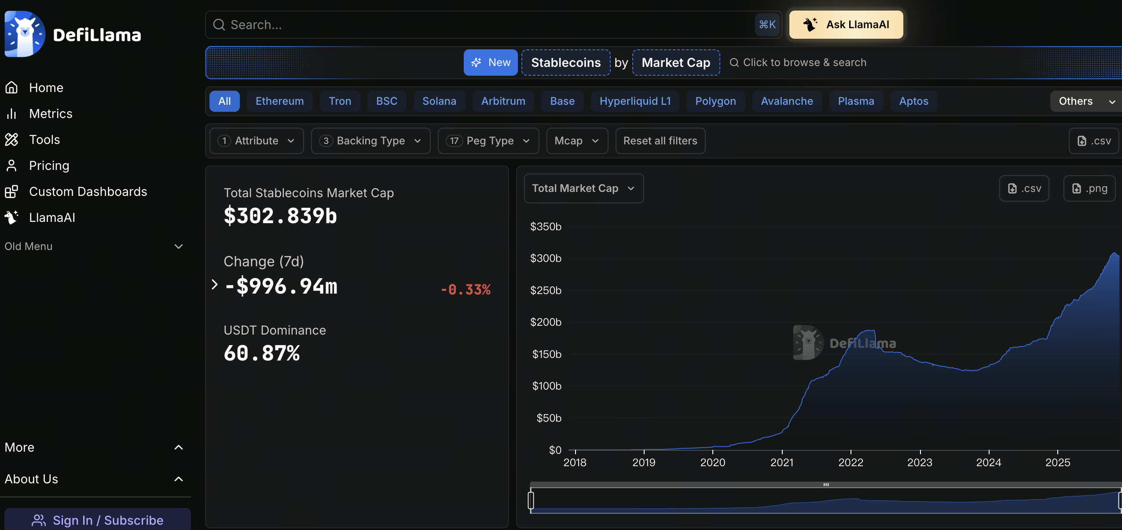1122x530 pixels.
Task: Open the Backing Type filter dropdown
Action: pos(370,141)
